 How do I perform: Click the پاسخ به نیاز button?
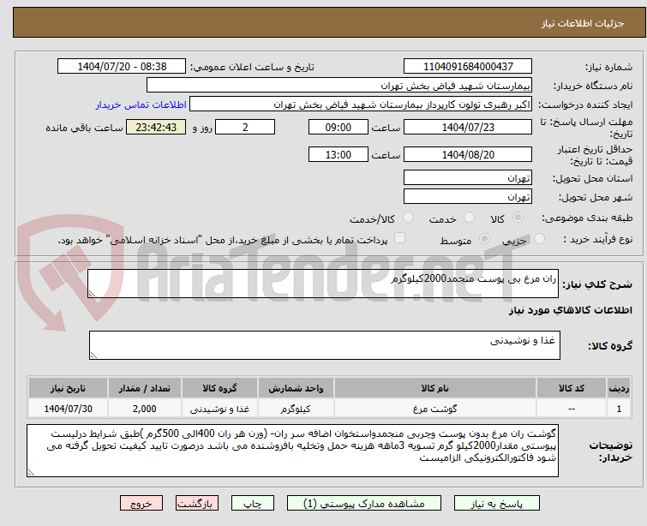pos(497,504)
